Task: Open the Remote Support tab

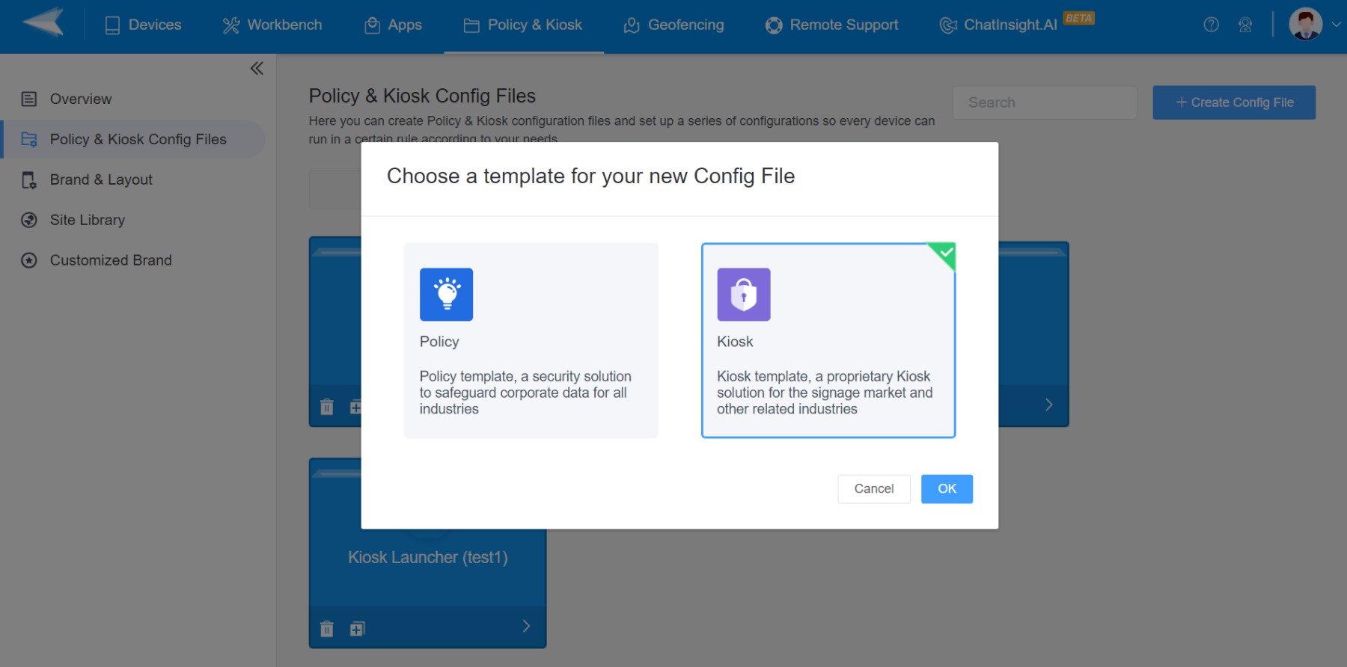Action: 831,25
